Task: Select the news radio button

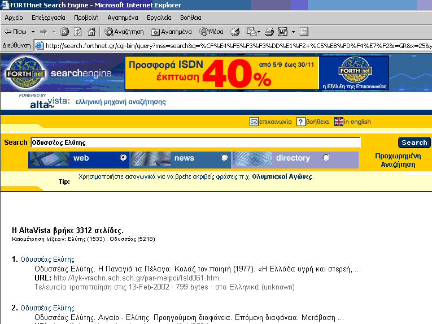Action: (225, 157)
